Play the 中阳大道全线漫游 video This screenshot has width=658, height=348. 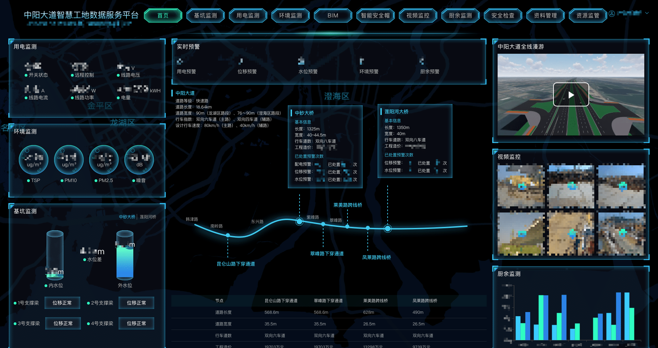[571, 94]
